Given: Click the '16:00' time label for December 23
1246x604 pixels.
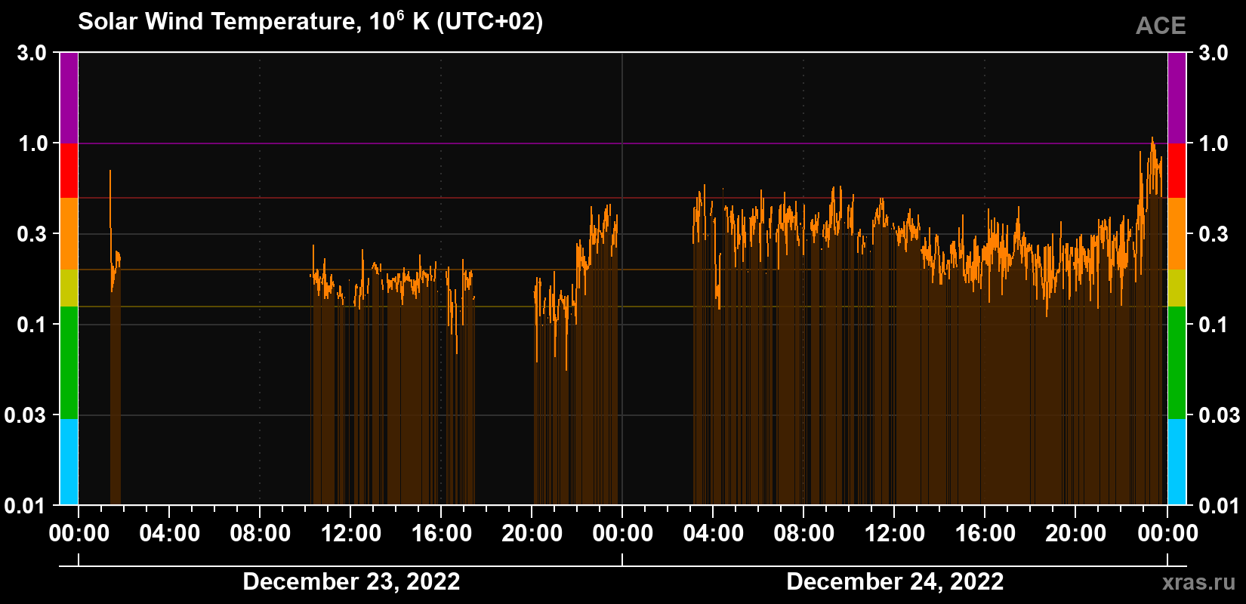Looking at the screenshot, I should pos(441,534).
